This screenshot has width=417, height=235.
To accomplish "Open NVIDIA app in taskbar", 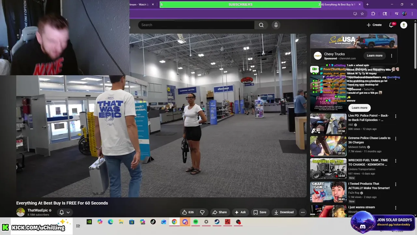I will [89, 222].
